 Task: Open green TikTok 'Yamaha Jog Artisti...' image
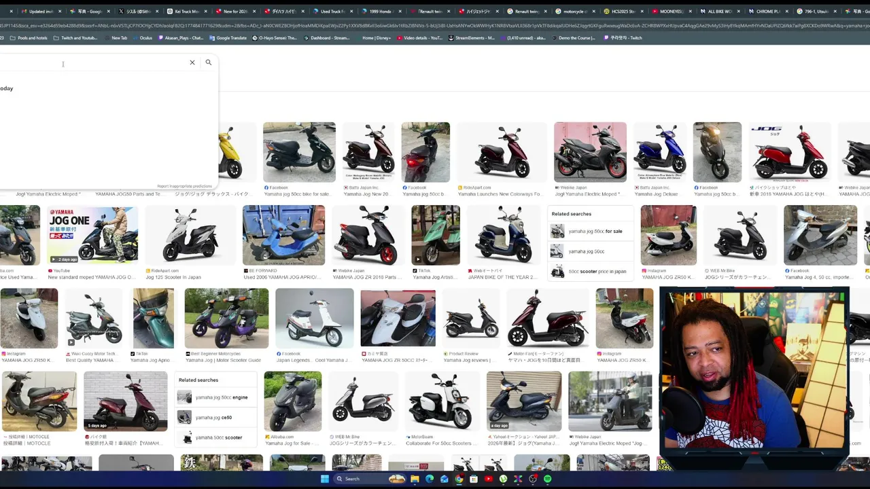pyautogui.click(x=436, y=235)
